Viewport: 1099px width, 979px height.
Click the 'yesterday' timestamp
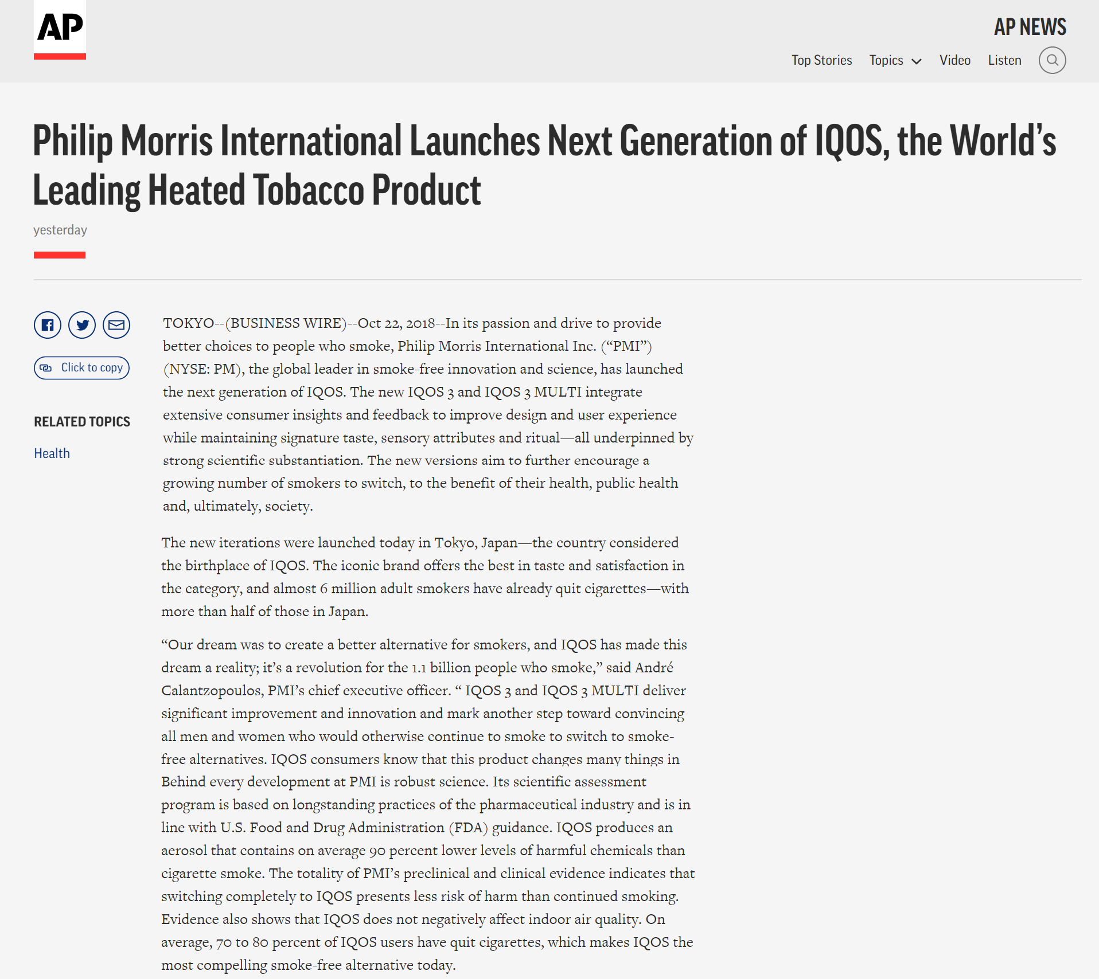[x=60, y=230]
